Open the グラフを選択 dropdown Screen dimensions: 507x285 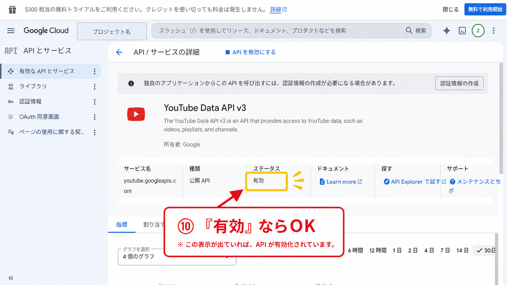click(177, 256)
